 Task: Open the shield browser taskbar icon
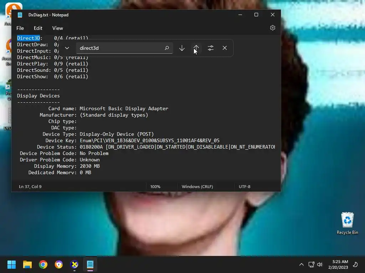(x=59, y=264)
